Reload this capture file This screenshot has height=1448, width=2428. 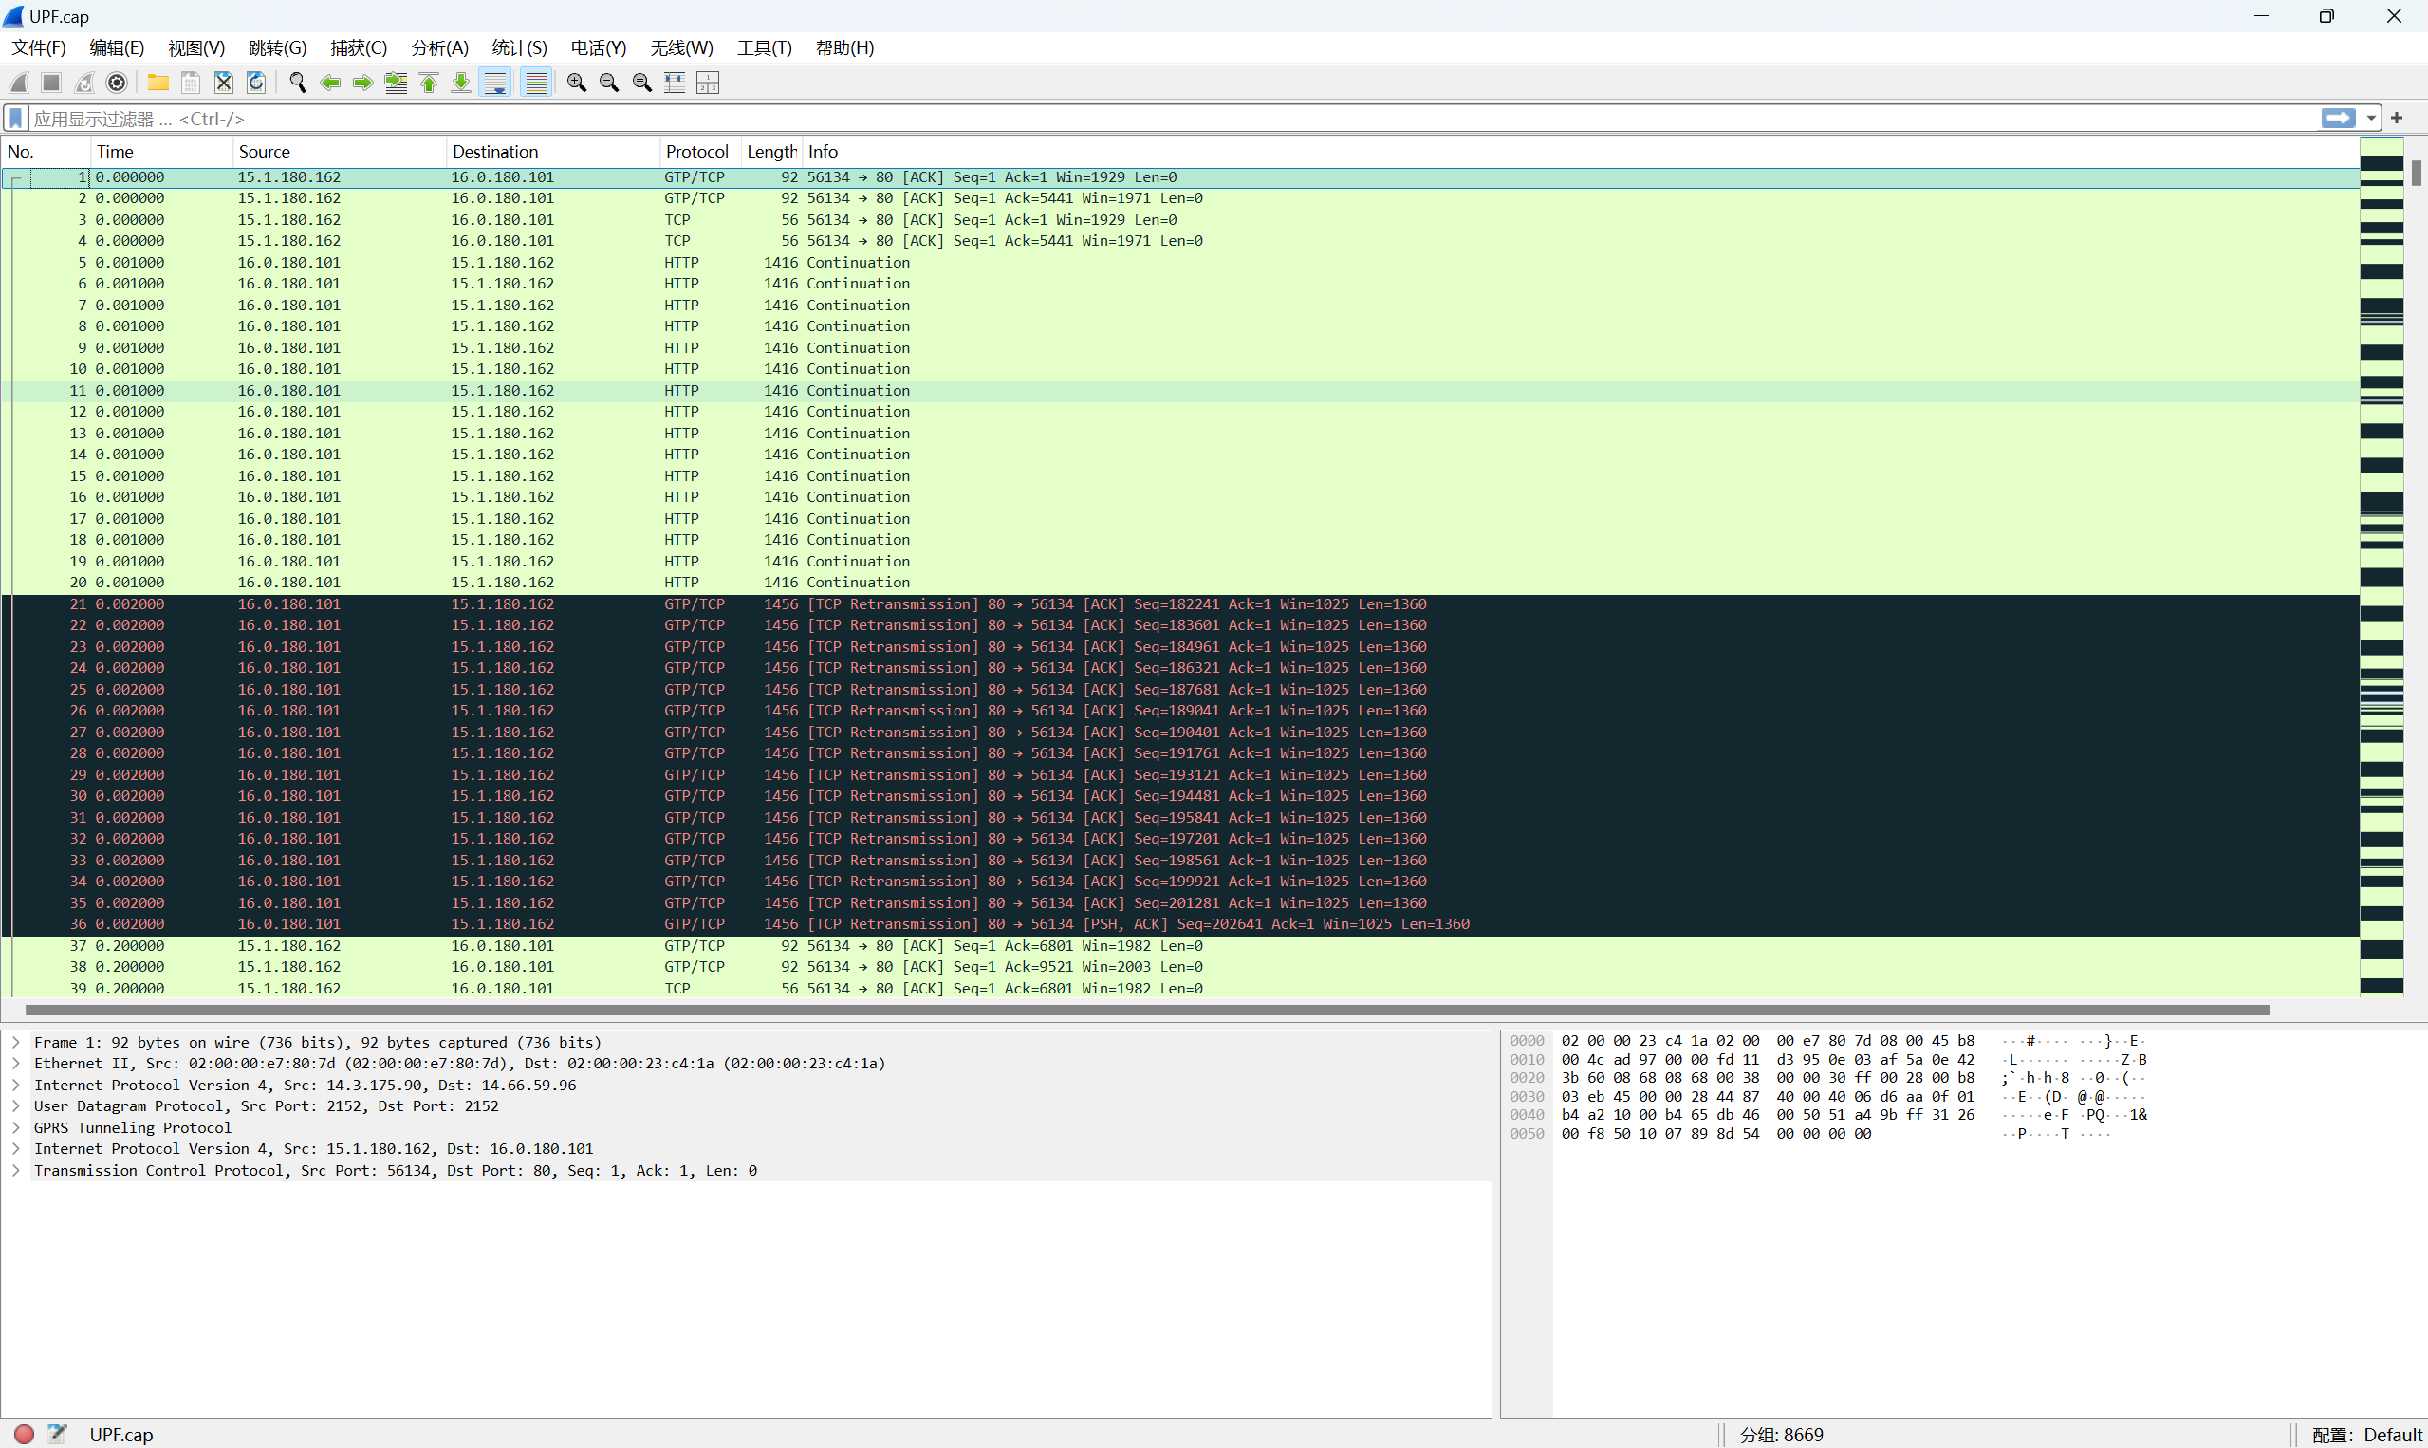pos(256,83)
